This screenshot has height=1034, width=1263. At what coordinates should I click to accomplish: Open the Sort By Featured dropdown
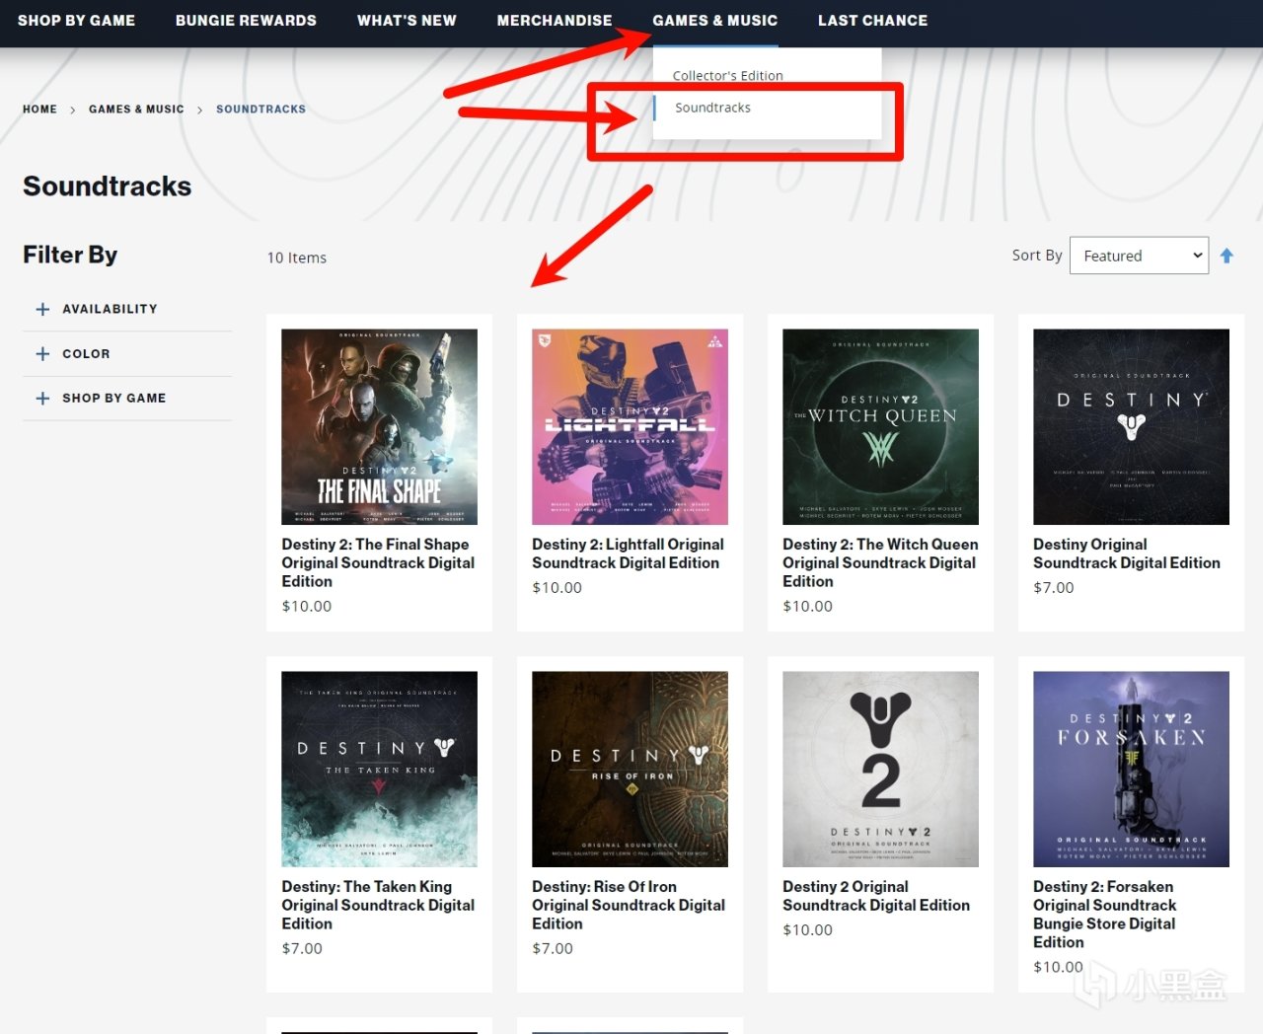coord(1140,256)
